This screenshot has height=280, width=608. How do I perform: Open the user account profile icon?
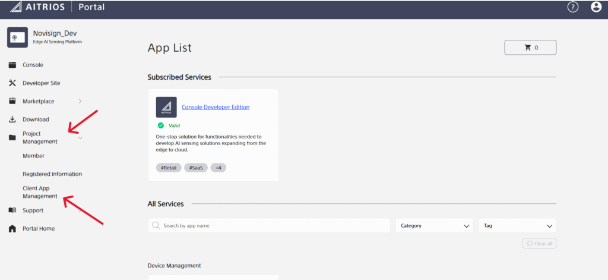click(x=596, y=7)
